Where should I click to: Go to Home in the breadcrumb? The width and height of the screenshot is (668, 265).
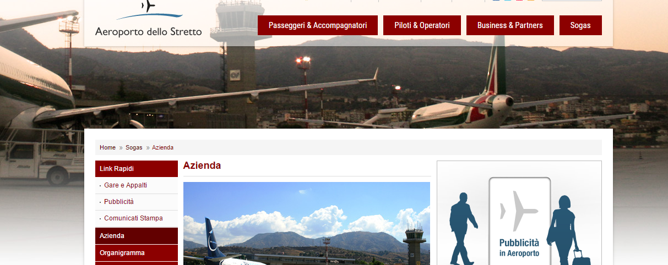coord(107,147)
